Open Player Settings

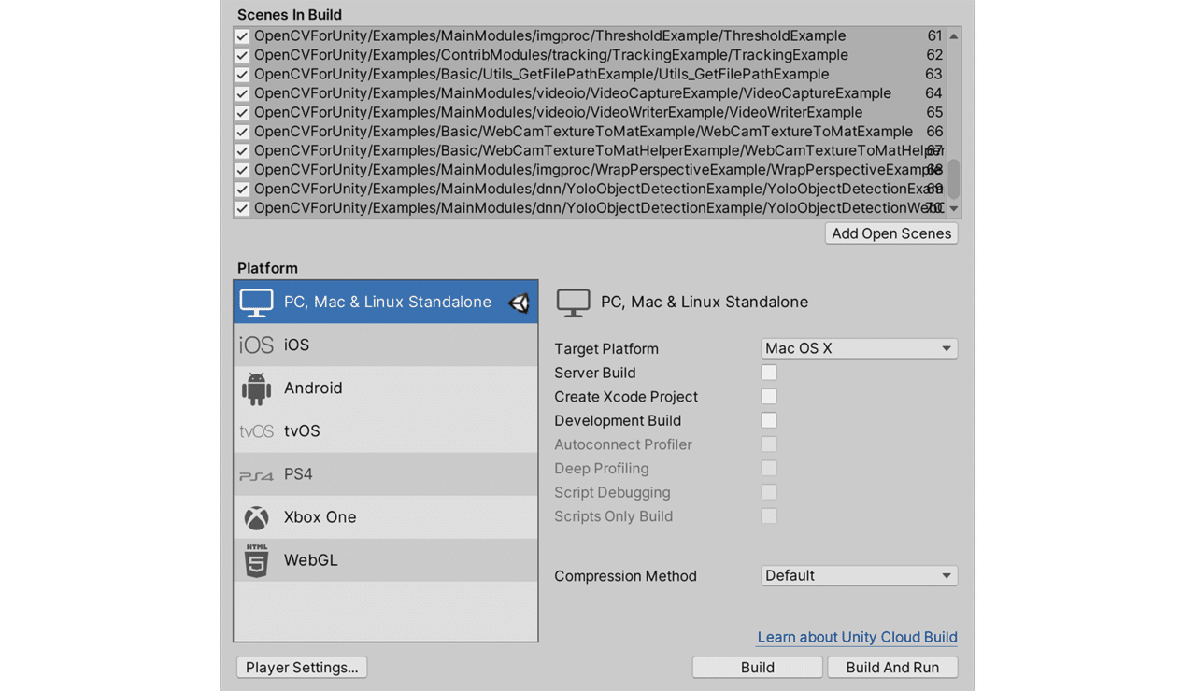click(x=302, y=668)
